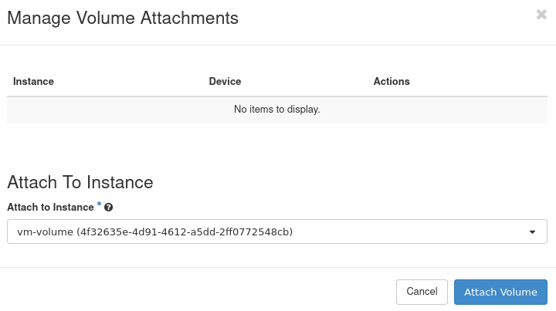Click the help question mark icon

[109, 208]
